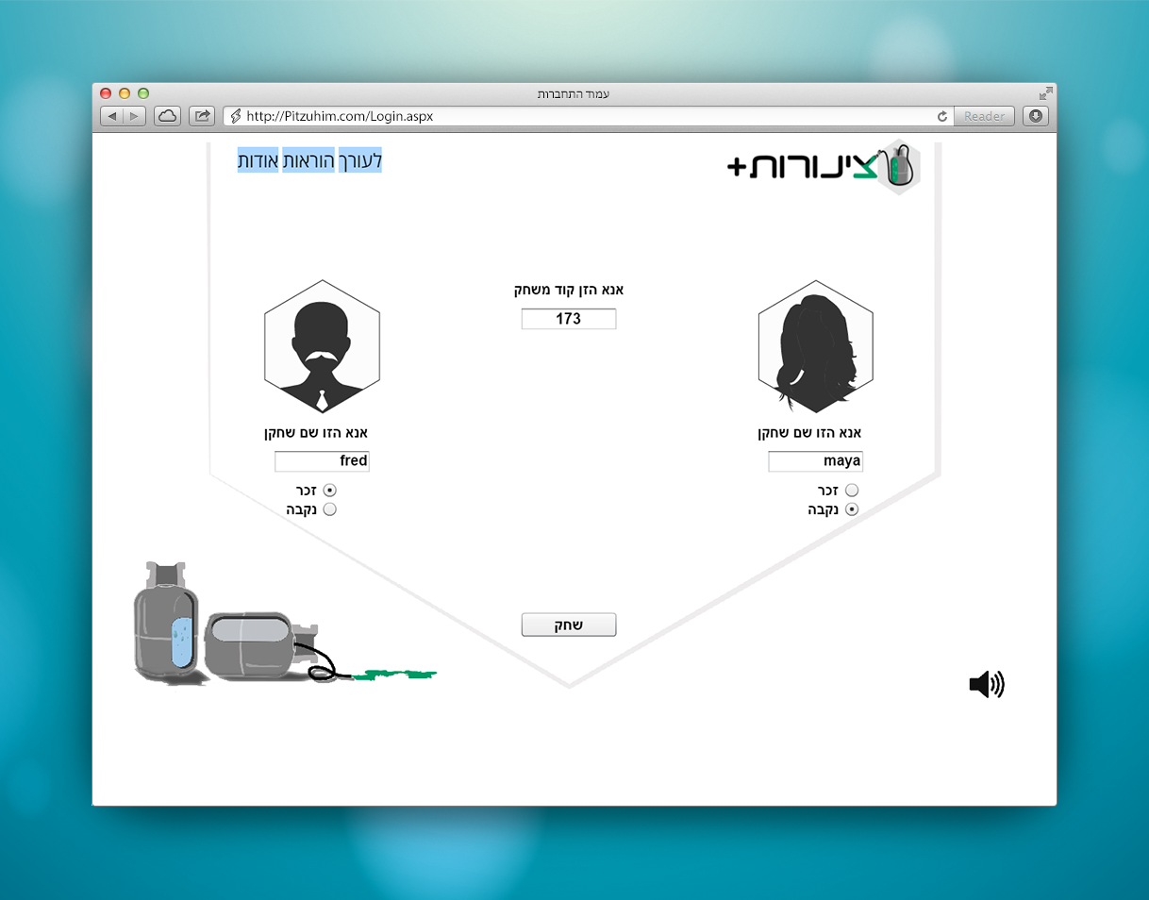This screenshot has width=1149, height=900.
Task: Reload the page using the refresh icon
Action: click(x=941, y=116)
